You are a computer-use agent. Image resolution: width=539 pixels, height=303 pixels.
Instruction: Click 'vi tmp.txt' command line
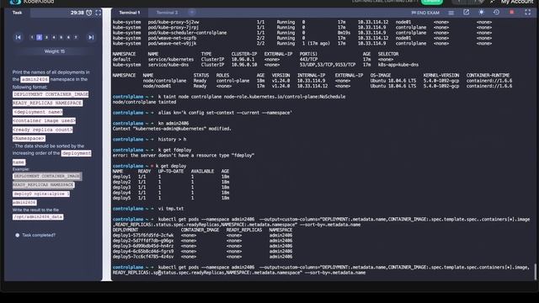click(x=170, y=209)
